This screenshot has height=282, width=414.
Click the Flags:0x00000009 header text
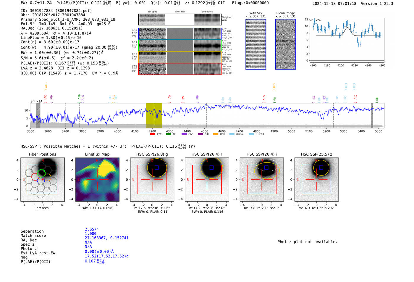pos(250,3)
